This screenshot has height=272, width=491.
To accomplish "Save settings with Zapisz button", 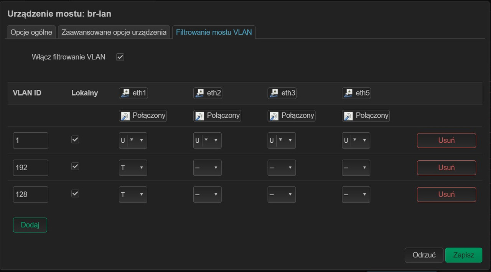I will (464, 255).
